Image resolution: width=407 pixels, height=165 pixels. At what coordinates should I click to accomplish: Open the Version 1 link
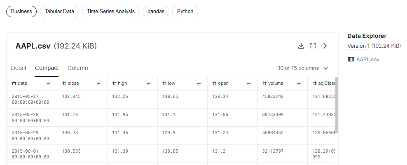[x=358, y=46]
